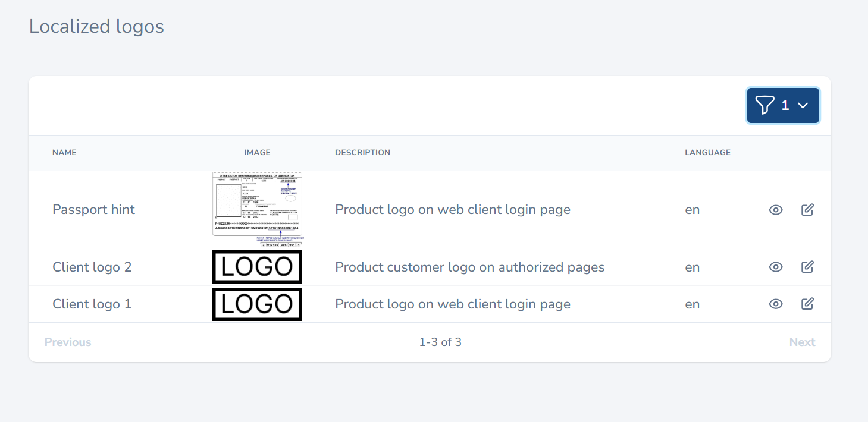Select the Passport hint row name
868x422 pixels.
(93, 210)
